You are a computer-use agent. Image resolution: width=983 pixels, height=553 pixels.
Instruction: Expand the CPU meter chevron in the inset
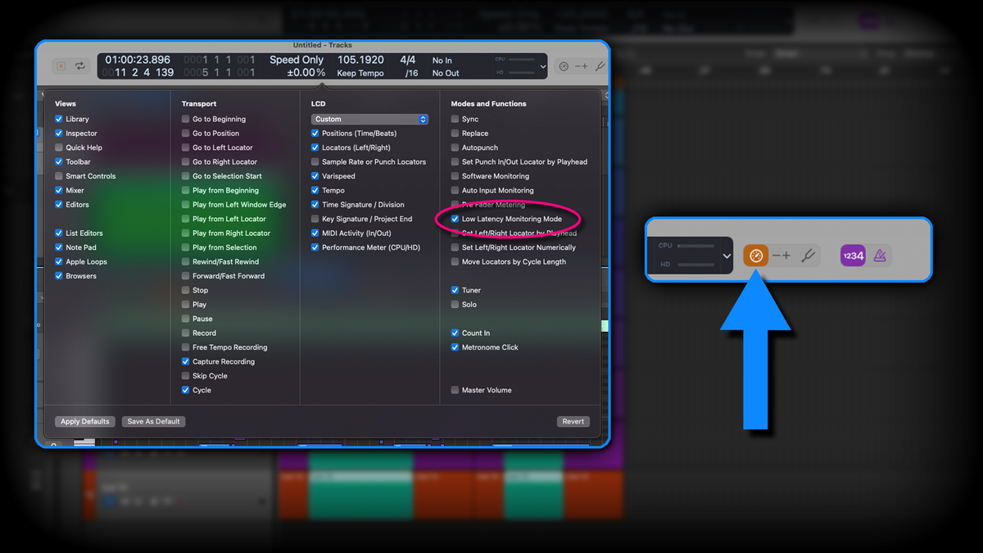pyautogui.click(x=727, y=255)
